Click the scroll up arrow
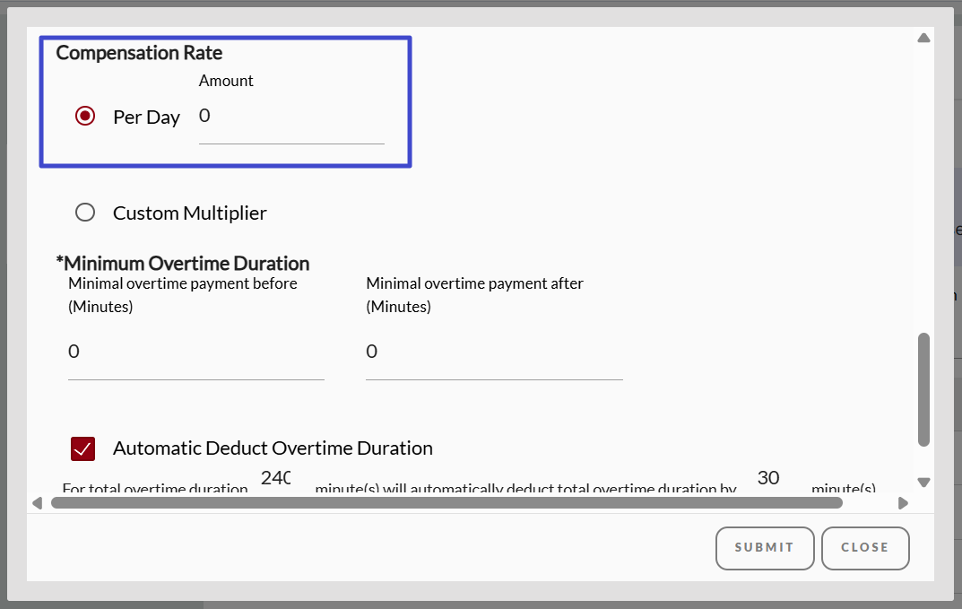The width and height of the screenshot is (962, 609). (923, 39)
